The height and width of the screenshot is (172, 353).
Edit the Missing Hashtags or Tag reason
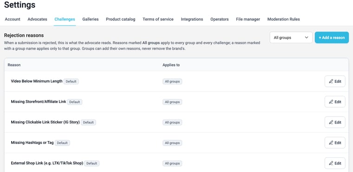(335, 143)
